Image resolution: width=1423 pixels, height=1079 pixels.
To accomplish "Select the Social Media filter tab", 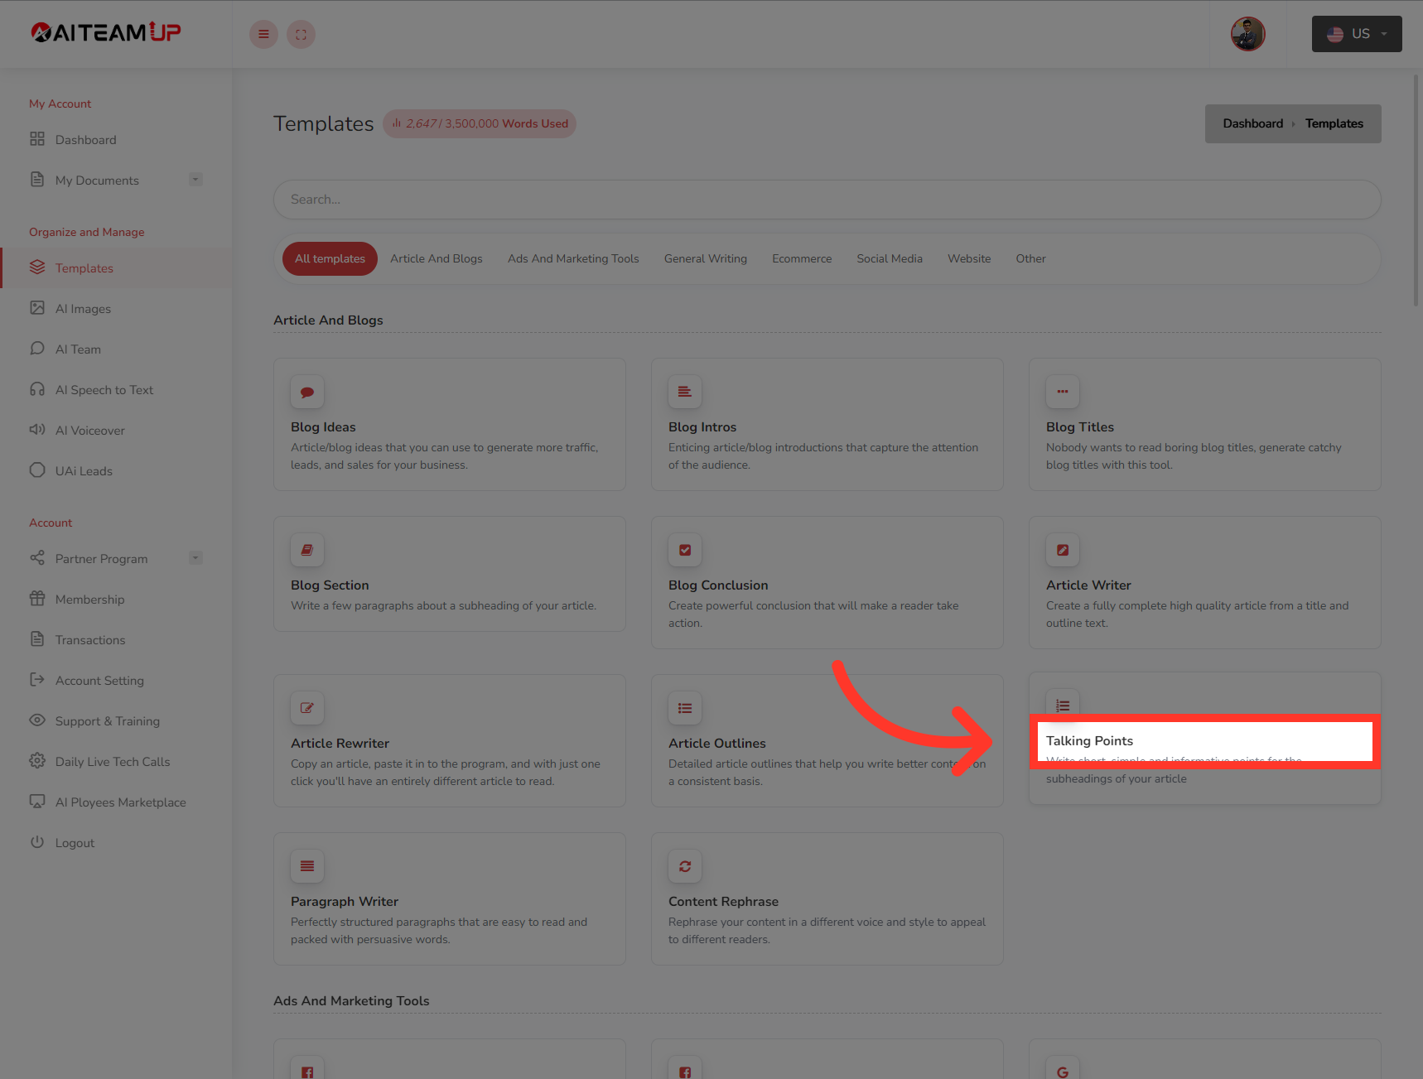I will pos(889,258).
